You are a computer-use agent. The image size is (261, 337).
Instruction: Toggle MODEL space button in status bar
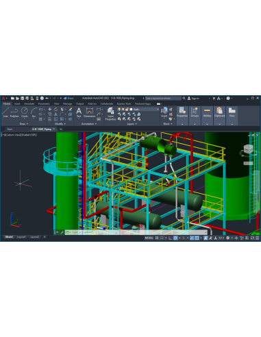tap(149, 238)
